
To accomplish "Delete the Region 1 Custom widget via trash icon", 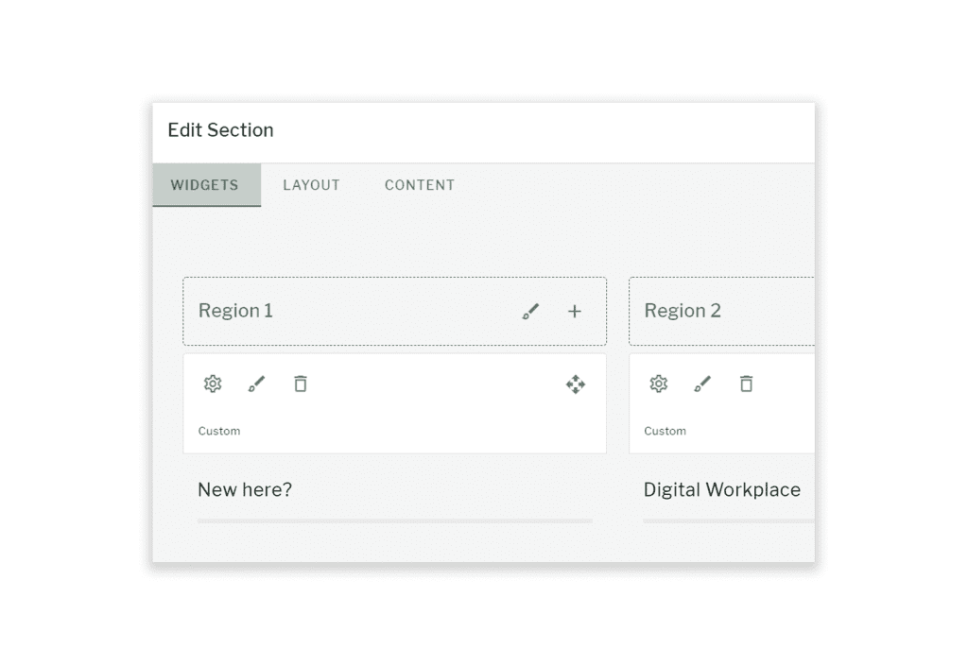I will (x=301, y=384).
